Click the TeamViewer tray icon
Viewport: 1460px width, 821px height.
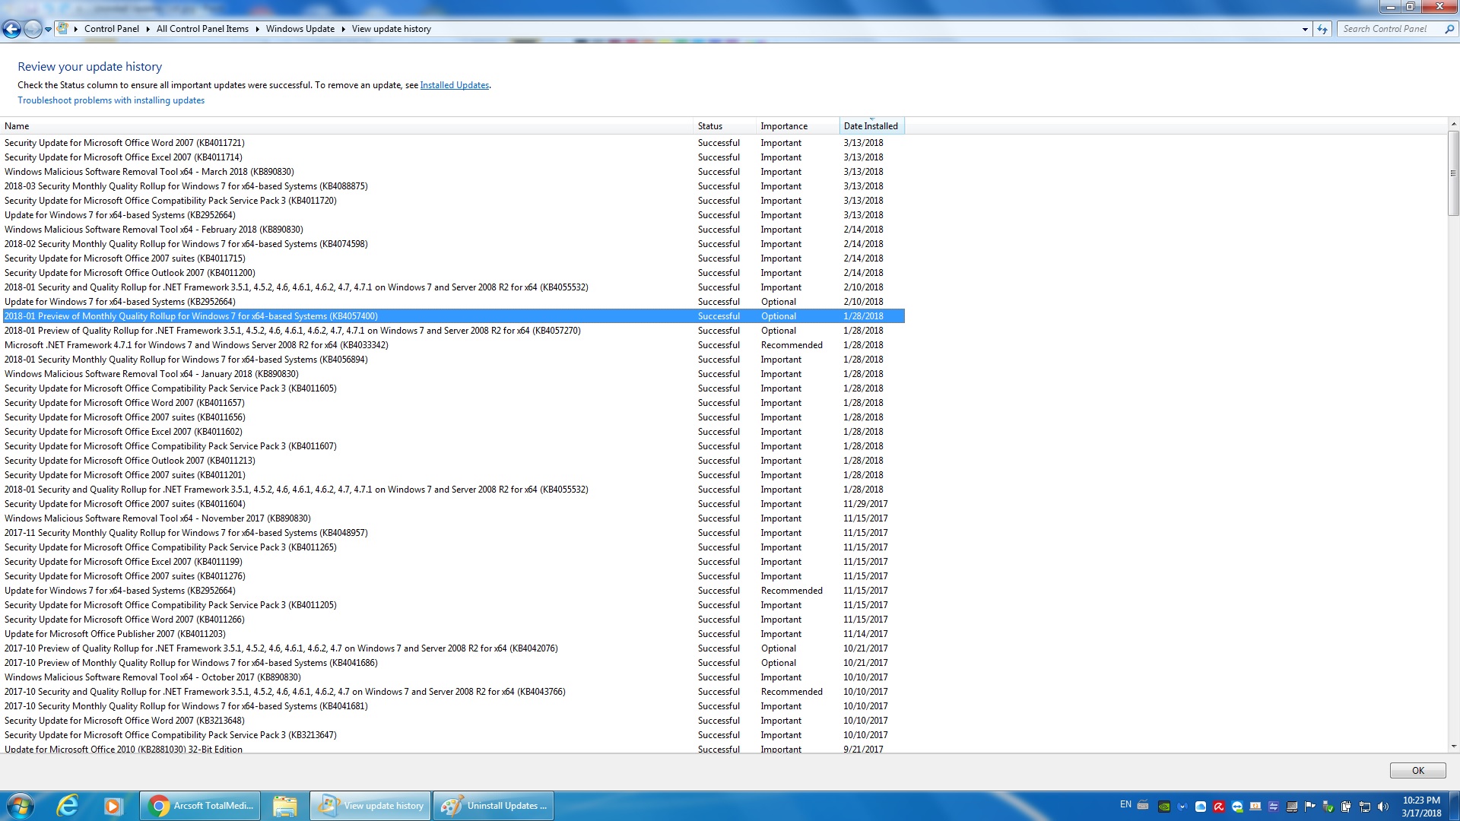[x=1237, y=807]
